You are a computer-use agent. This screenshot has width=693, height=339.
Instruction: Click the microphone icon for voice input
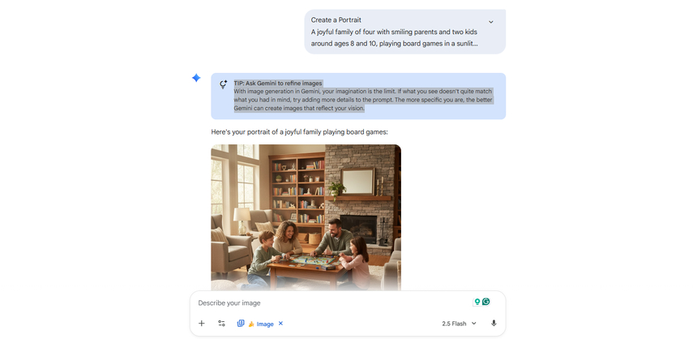click(x=494, y=324)
